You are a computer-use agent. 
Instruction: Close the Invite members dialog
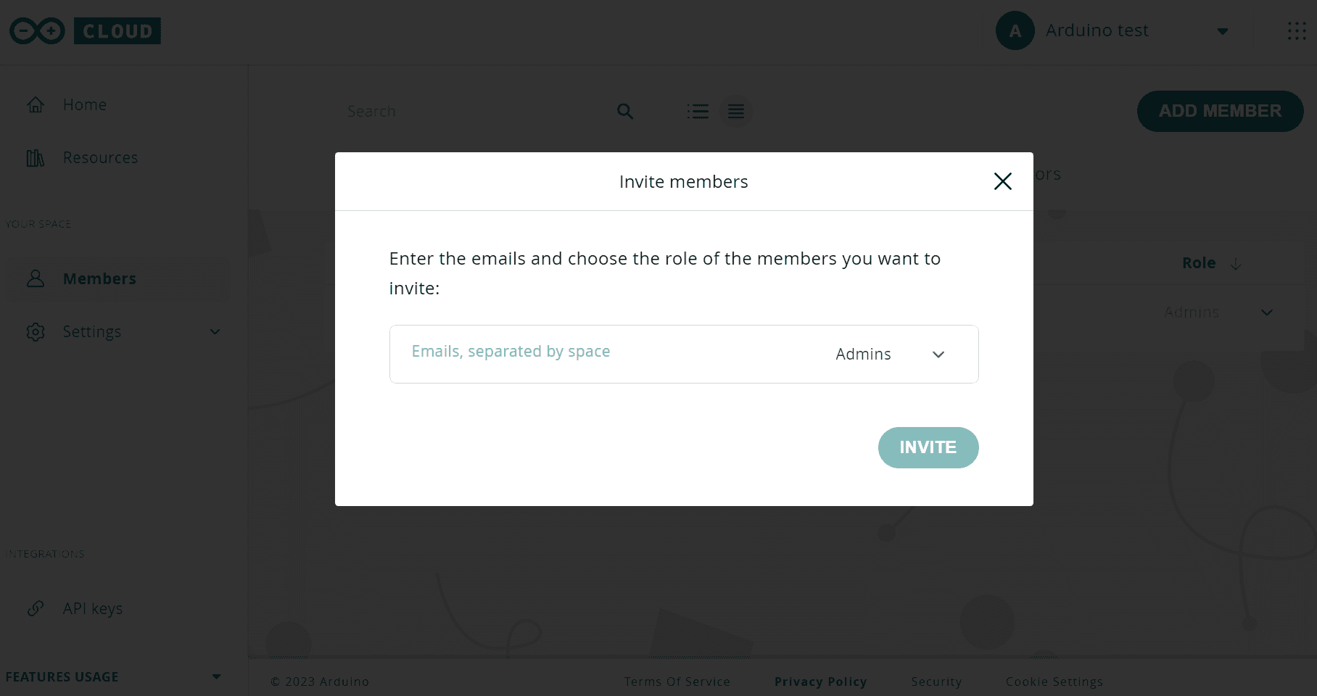[1002, 181]
